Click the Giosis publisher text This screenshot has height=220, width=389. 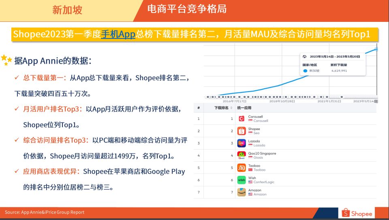tap(258, 158)
